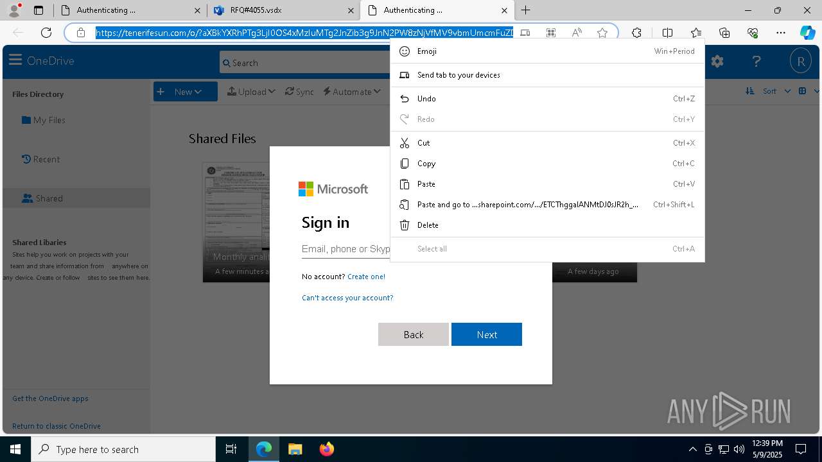Screen dimensions: 822x462
Task: Open OneDrive hamburger menu
Action: [15, 60]
